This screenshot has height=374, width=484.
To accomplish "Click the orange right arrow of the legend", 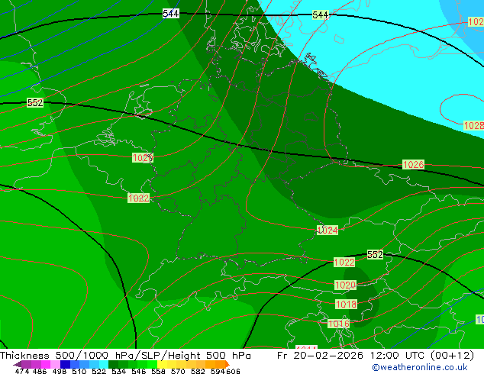I will (227, 364).
